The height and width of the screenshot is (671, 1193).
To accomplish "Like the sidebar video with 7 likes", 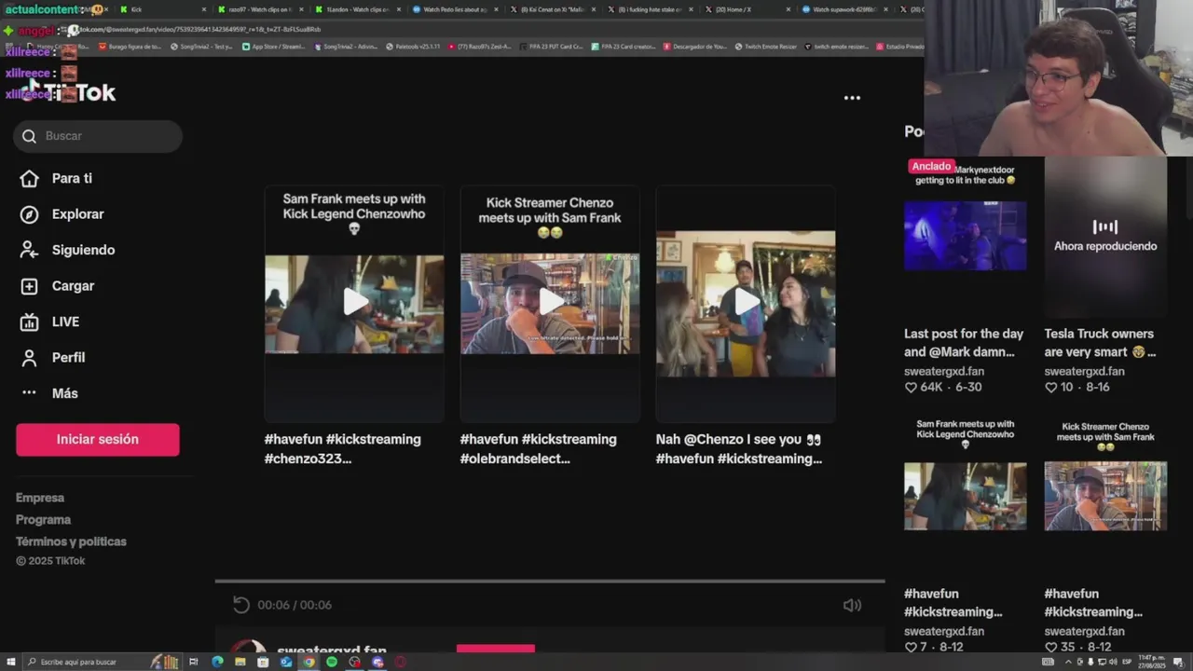I will tap(911, 647).
